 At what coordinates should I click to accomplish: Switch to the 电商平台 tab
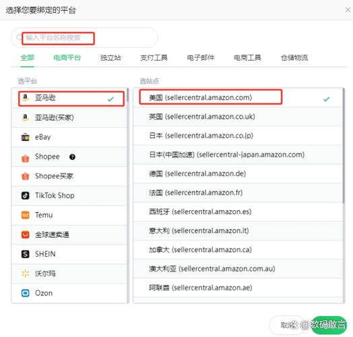click(x=67, y=58)
